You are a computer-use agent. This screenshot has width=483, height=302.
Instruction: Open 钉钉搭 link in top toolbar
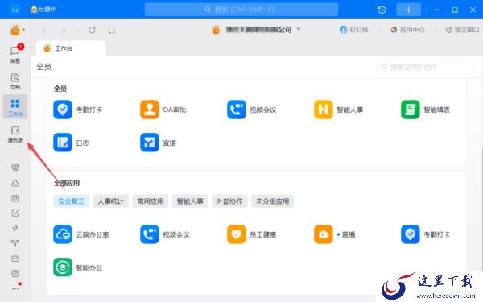tap(353, 30)
